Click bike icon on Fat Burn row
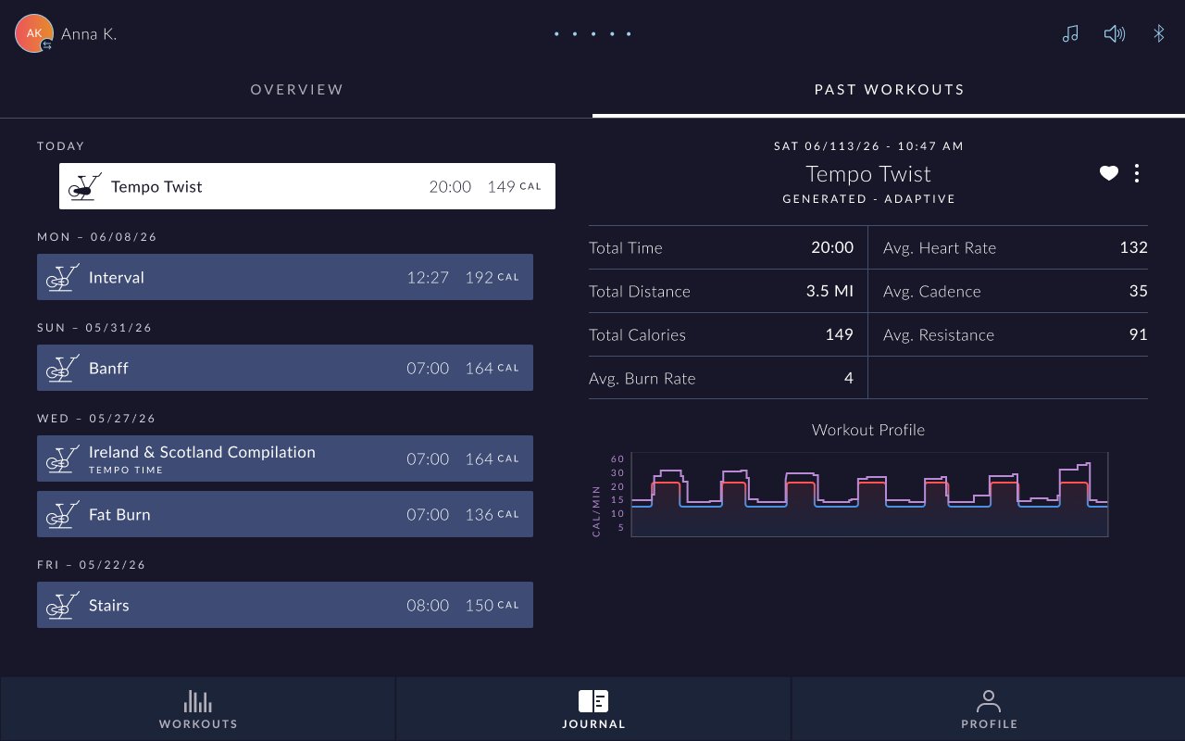Viewport: 1185px width, 741px height. 62,514
